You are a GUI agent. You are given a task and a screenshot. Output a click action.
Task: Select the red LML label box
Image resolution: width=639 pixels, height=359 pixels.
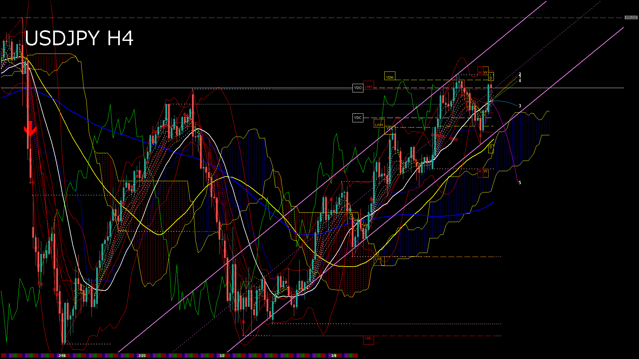(x=368, y=338)
